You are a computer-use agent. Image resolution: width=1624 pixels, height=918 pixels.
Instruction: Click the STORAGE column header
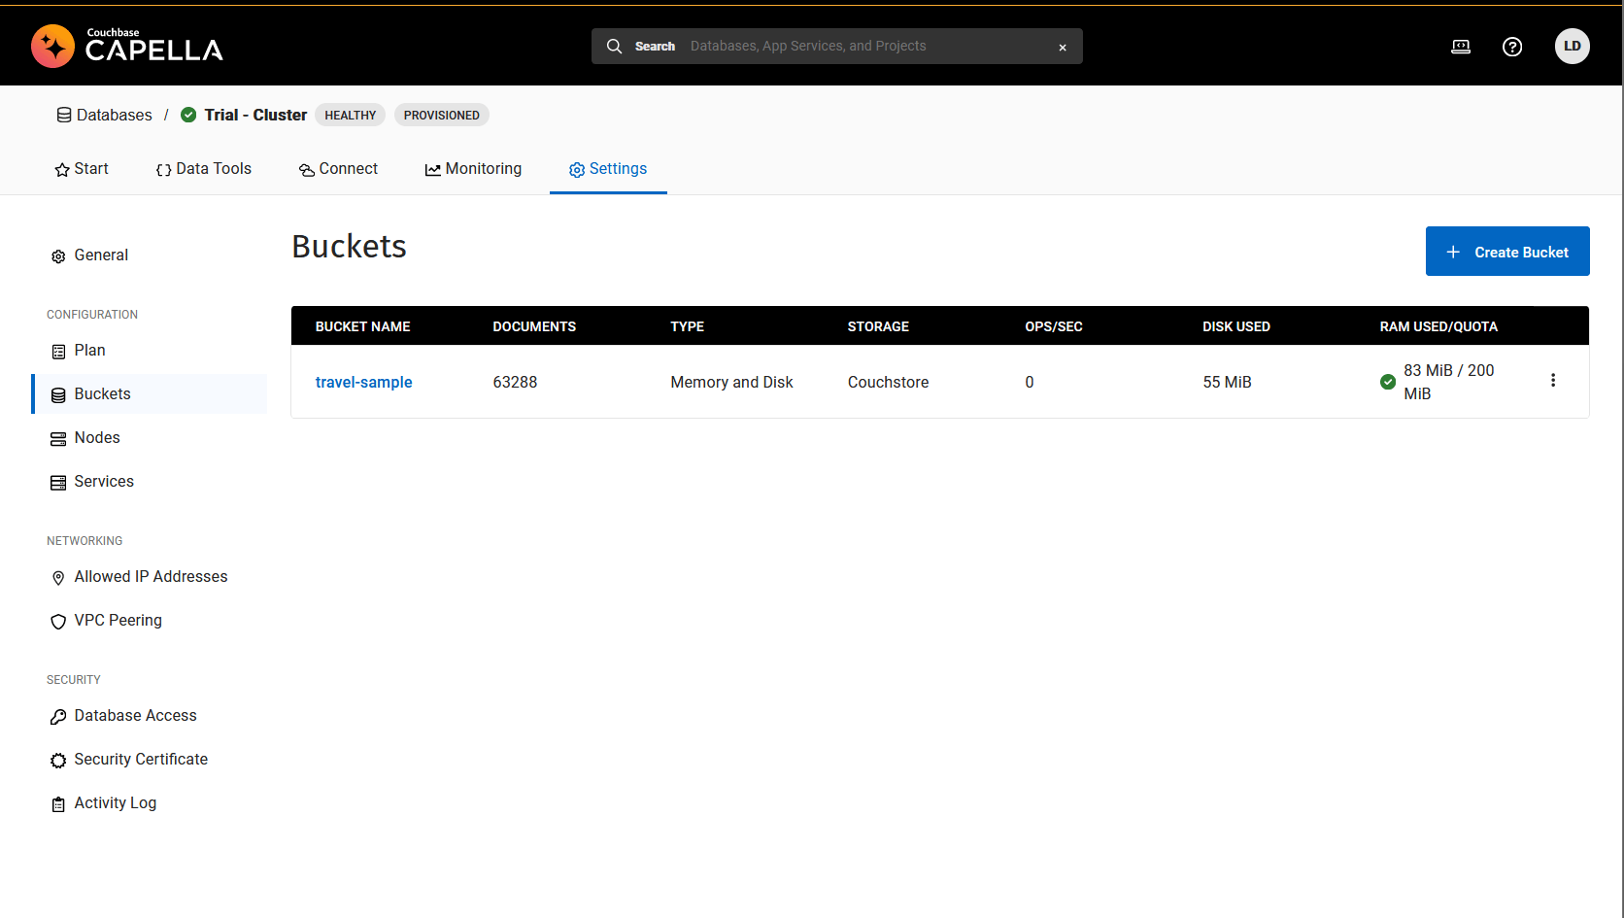point(878,326)
